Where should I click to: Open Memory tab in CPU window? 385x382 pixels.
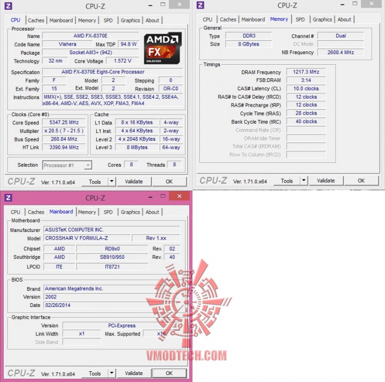[87, 20]
